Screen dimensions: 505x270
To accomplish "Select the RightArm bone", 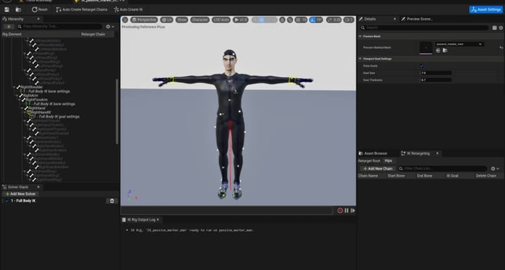I will click(30, 96).
